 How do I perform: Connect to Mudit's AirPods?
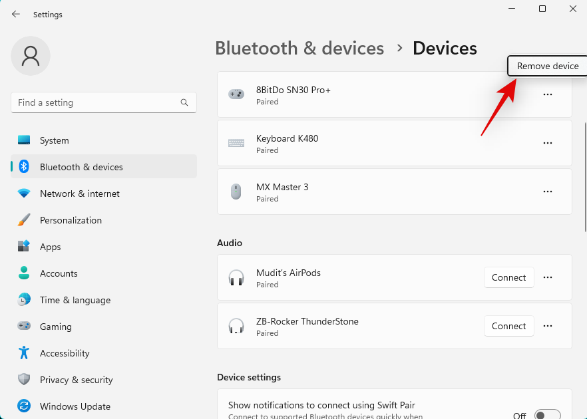coord(508,277)
